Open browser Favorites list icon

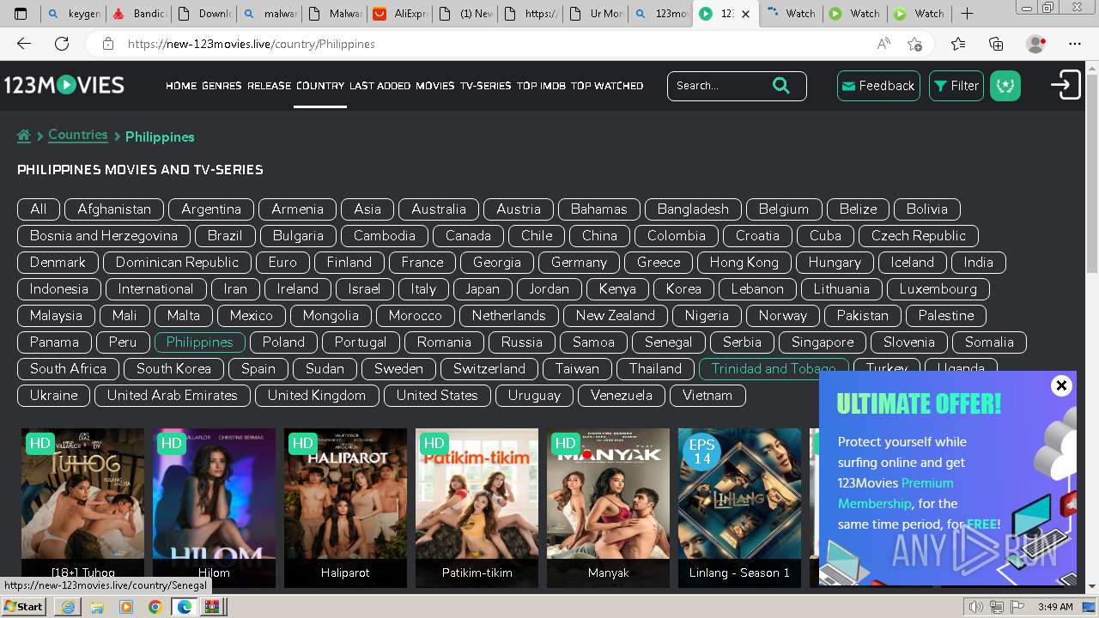tap(958, 44)
